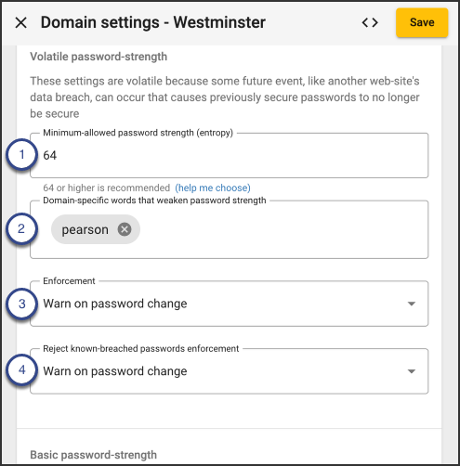This screenshot has height=466, width=460.
Task: Close the Domain settings dialog with the X icon
Action: pos(21,22)
